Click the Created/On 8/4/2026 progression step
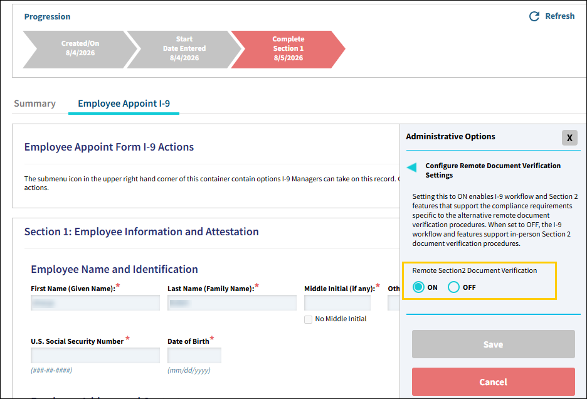 click(x=80, y=50)
